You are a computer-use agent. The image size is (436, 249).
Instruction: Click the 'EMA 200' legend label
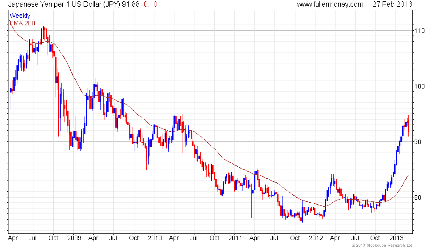[23, 23]
